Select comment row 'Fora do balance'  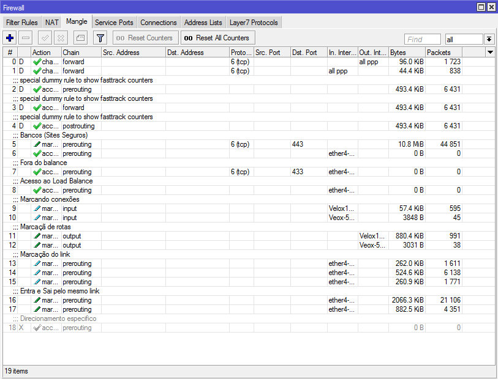tap(249, 163)
